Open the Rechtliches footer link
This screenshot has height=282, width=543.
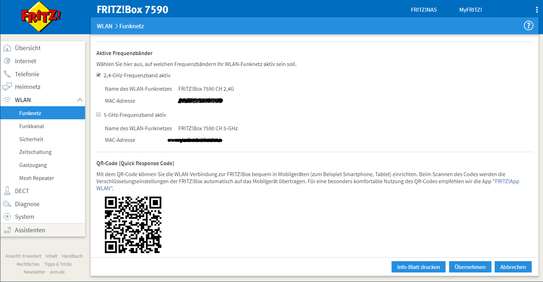pyautogui.click(x=28, y=264)
